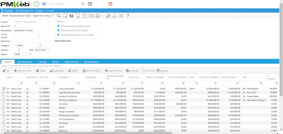This screenshot has height=134, width=283.
Task: Open the video clapperboard icon
Action: [x=90, y=4]
